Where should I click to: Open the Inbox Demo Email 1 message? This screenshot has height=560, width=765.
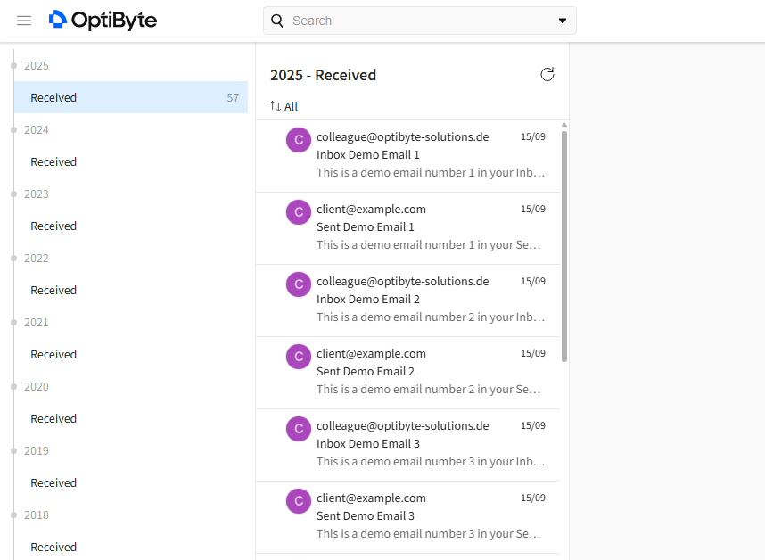coord(407,156)
